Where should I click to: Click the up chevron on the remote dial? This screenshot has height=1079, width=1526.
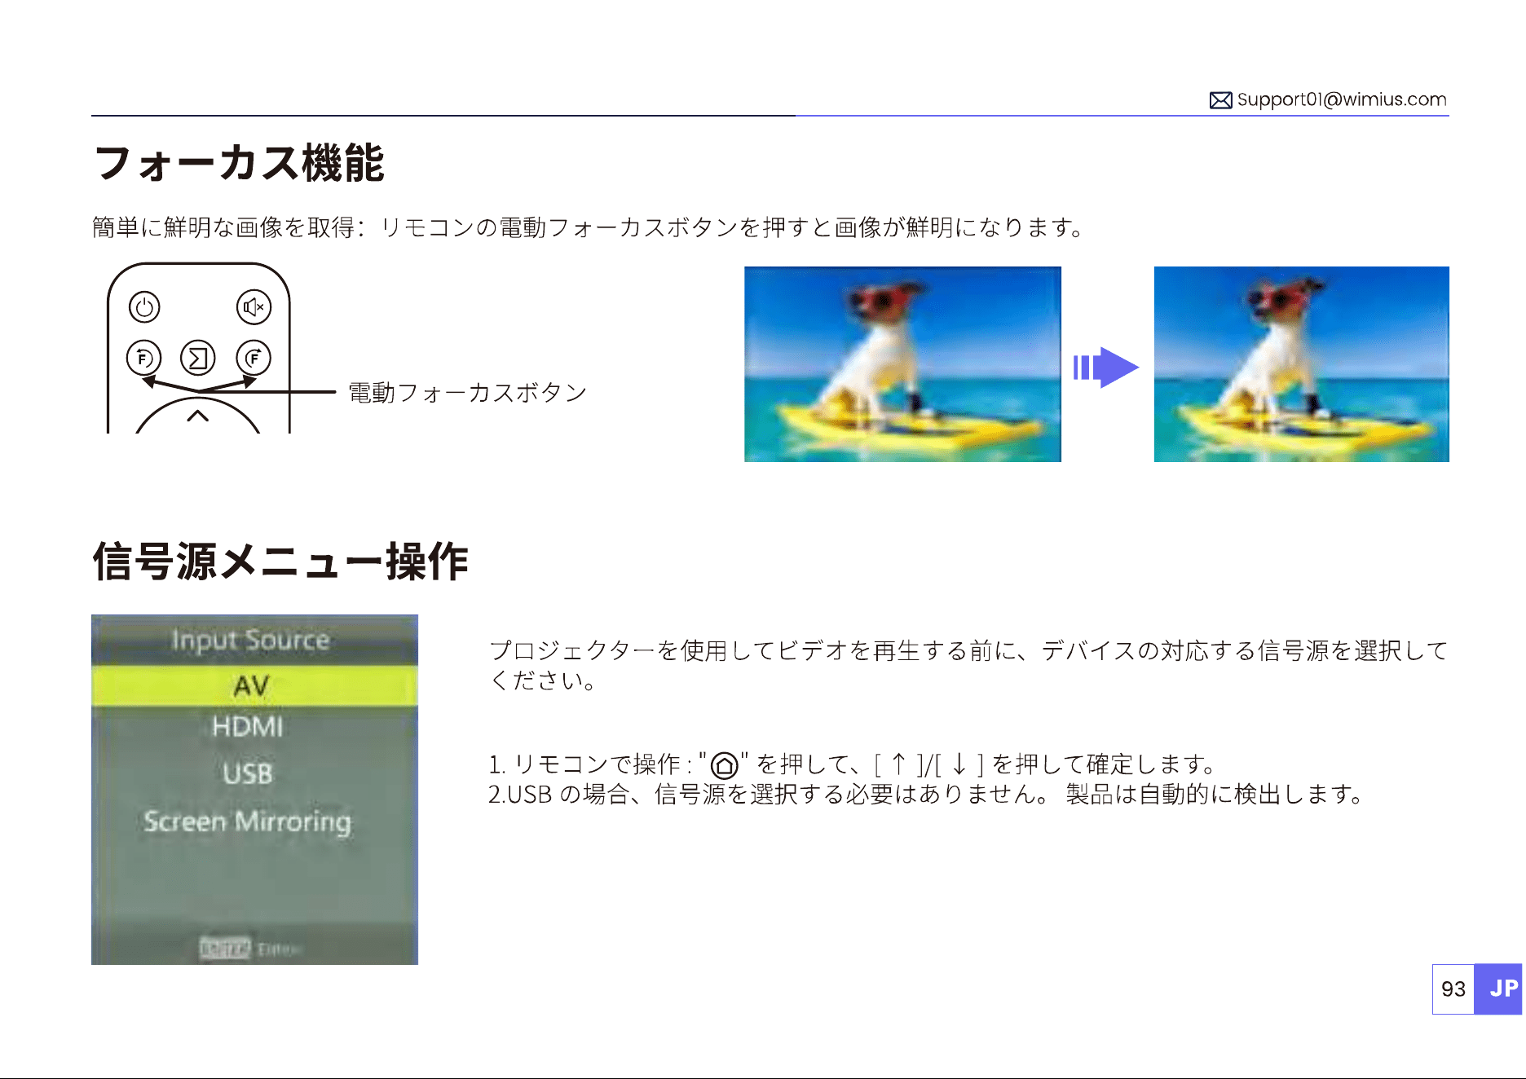(x=198, y=416)
